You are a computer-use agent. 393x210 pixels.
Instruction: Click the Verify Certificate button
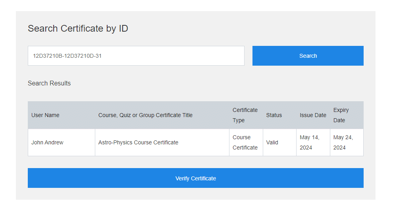pyautogui.click(x=195, y=178)
